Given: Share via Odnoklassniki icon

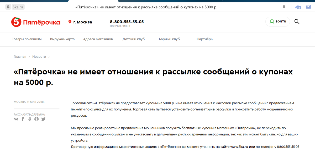Looking at the screenshot, I should click(x=30, y=119).
